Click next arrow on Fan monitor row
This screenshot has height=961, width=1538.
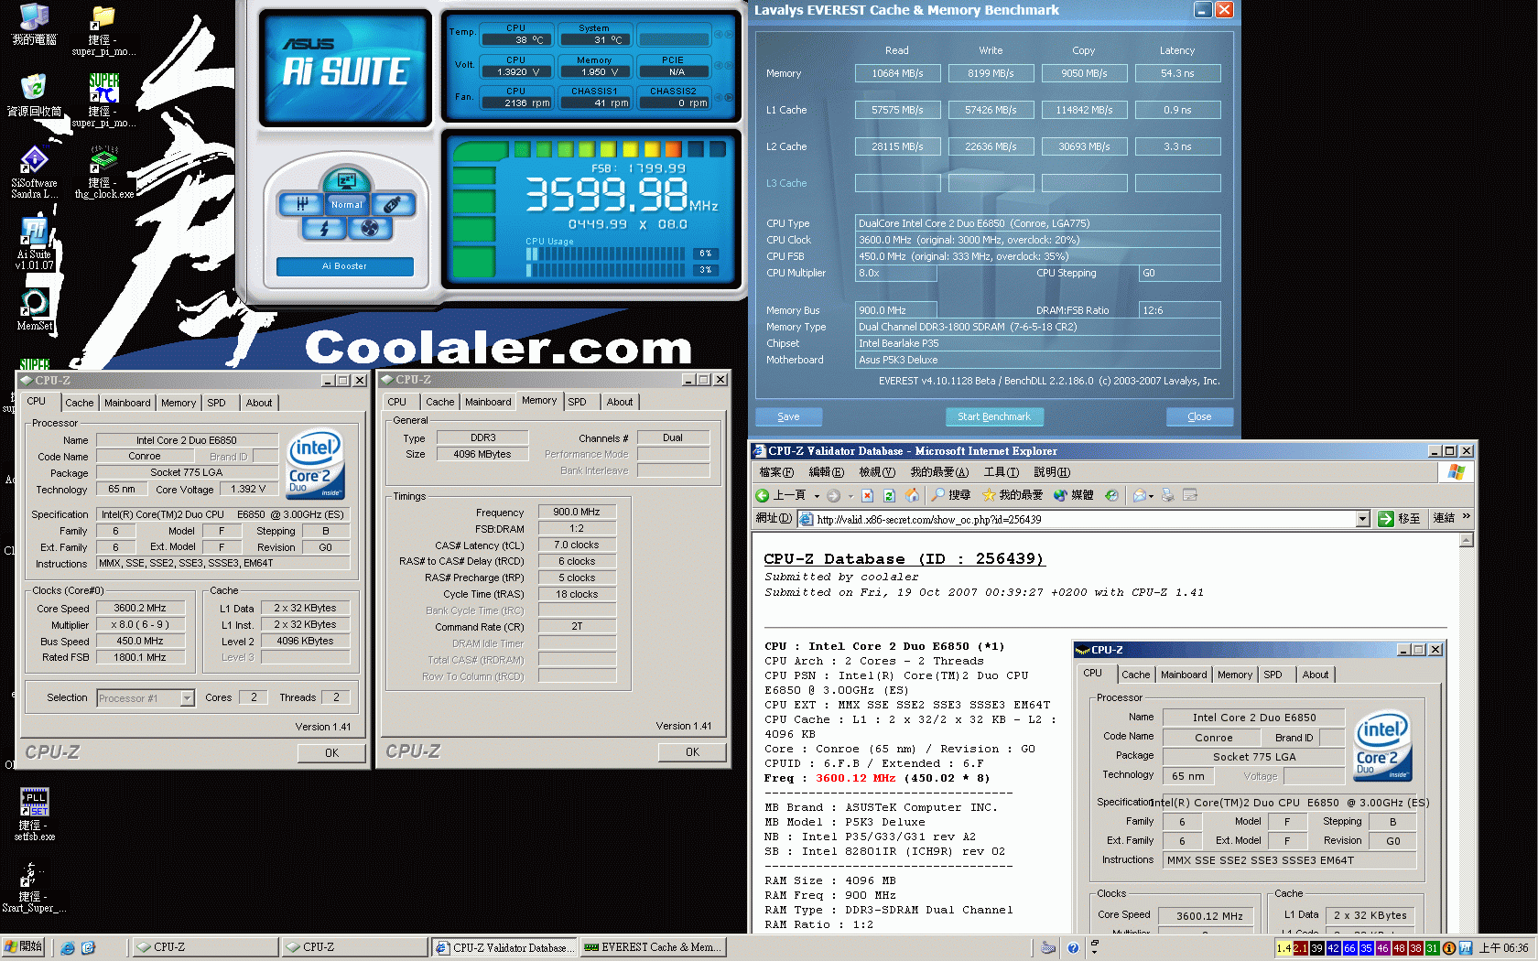(x=729, y=97)
